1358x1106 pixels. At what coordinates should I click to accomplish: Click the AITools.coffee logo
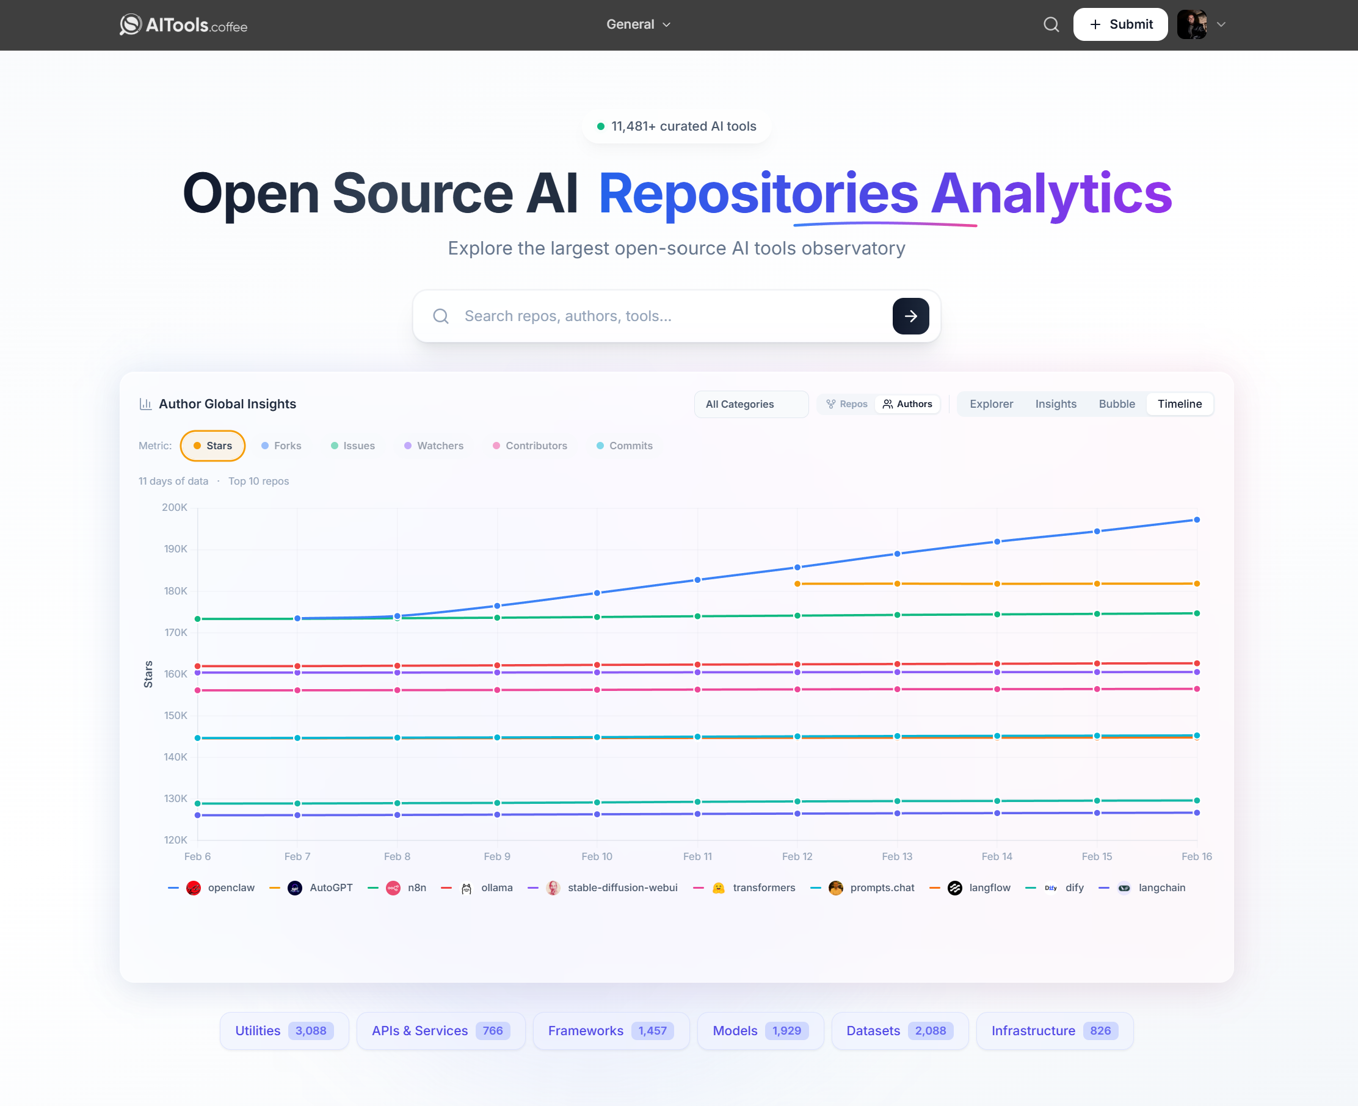[183, 26]
